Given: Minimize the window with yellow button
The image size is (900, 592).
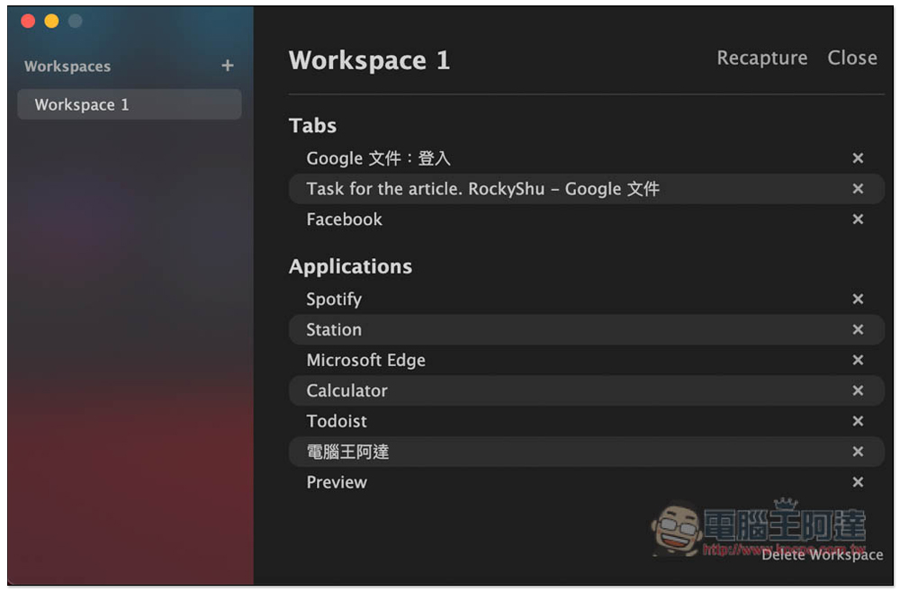Looking at the screenshot, I should click(x=51, y=21).
